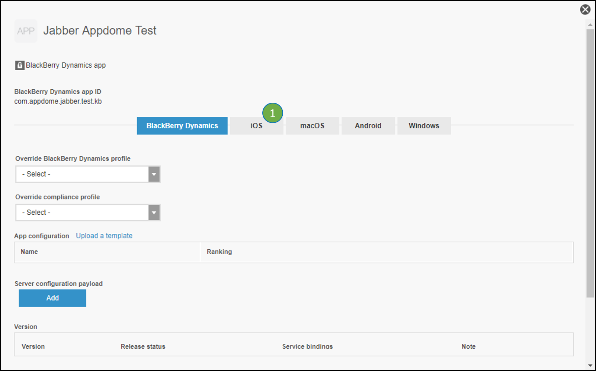The height and width of the screenshot is (371, 596).
Task: Close the Jabber Appdome Test dialog
Action: (585, 9)
